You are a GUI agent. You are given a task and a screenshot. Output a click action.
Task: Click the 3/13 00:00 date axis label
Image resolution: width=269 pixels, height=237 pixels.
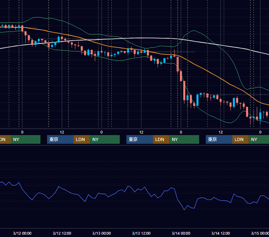click(102, 233)
